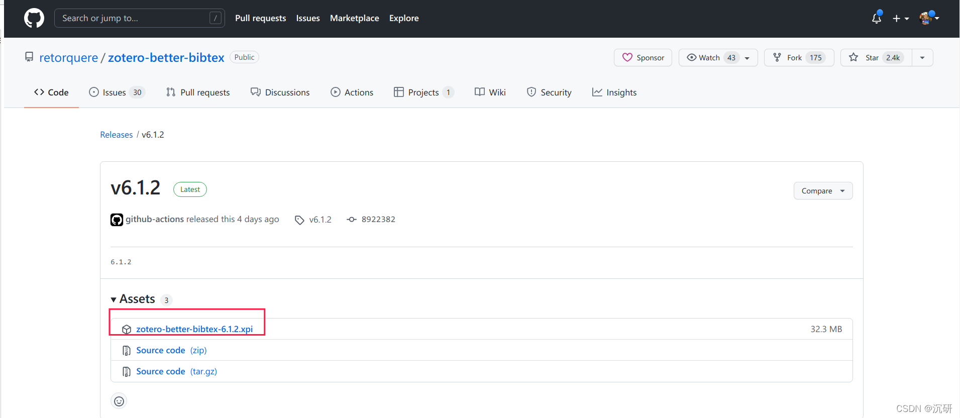The height and width of the screenshot is (418, 960).
Task: Open the notifications bell
Action: [x=877, y=18]
